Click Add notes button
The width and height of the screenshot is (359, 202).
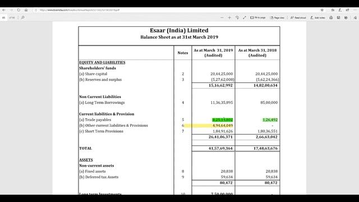(x=317, y=17)
